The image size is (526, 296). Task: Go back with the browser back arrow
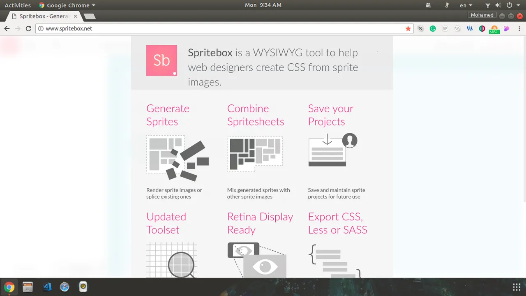(7, 28)
